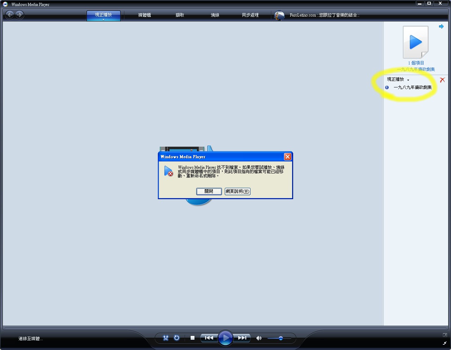Click the Windows Media Player title icon
This screenshot has width=451, height=350.
[5, 4]
